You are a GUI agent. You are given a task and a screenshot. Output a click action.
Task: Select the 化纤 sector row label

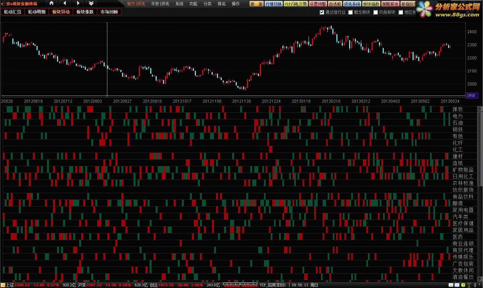[x=458, y=143]
